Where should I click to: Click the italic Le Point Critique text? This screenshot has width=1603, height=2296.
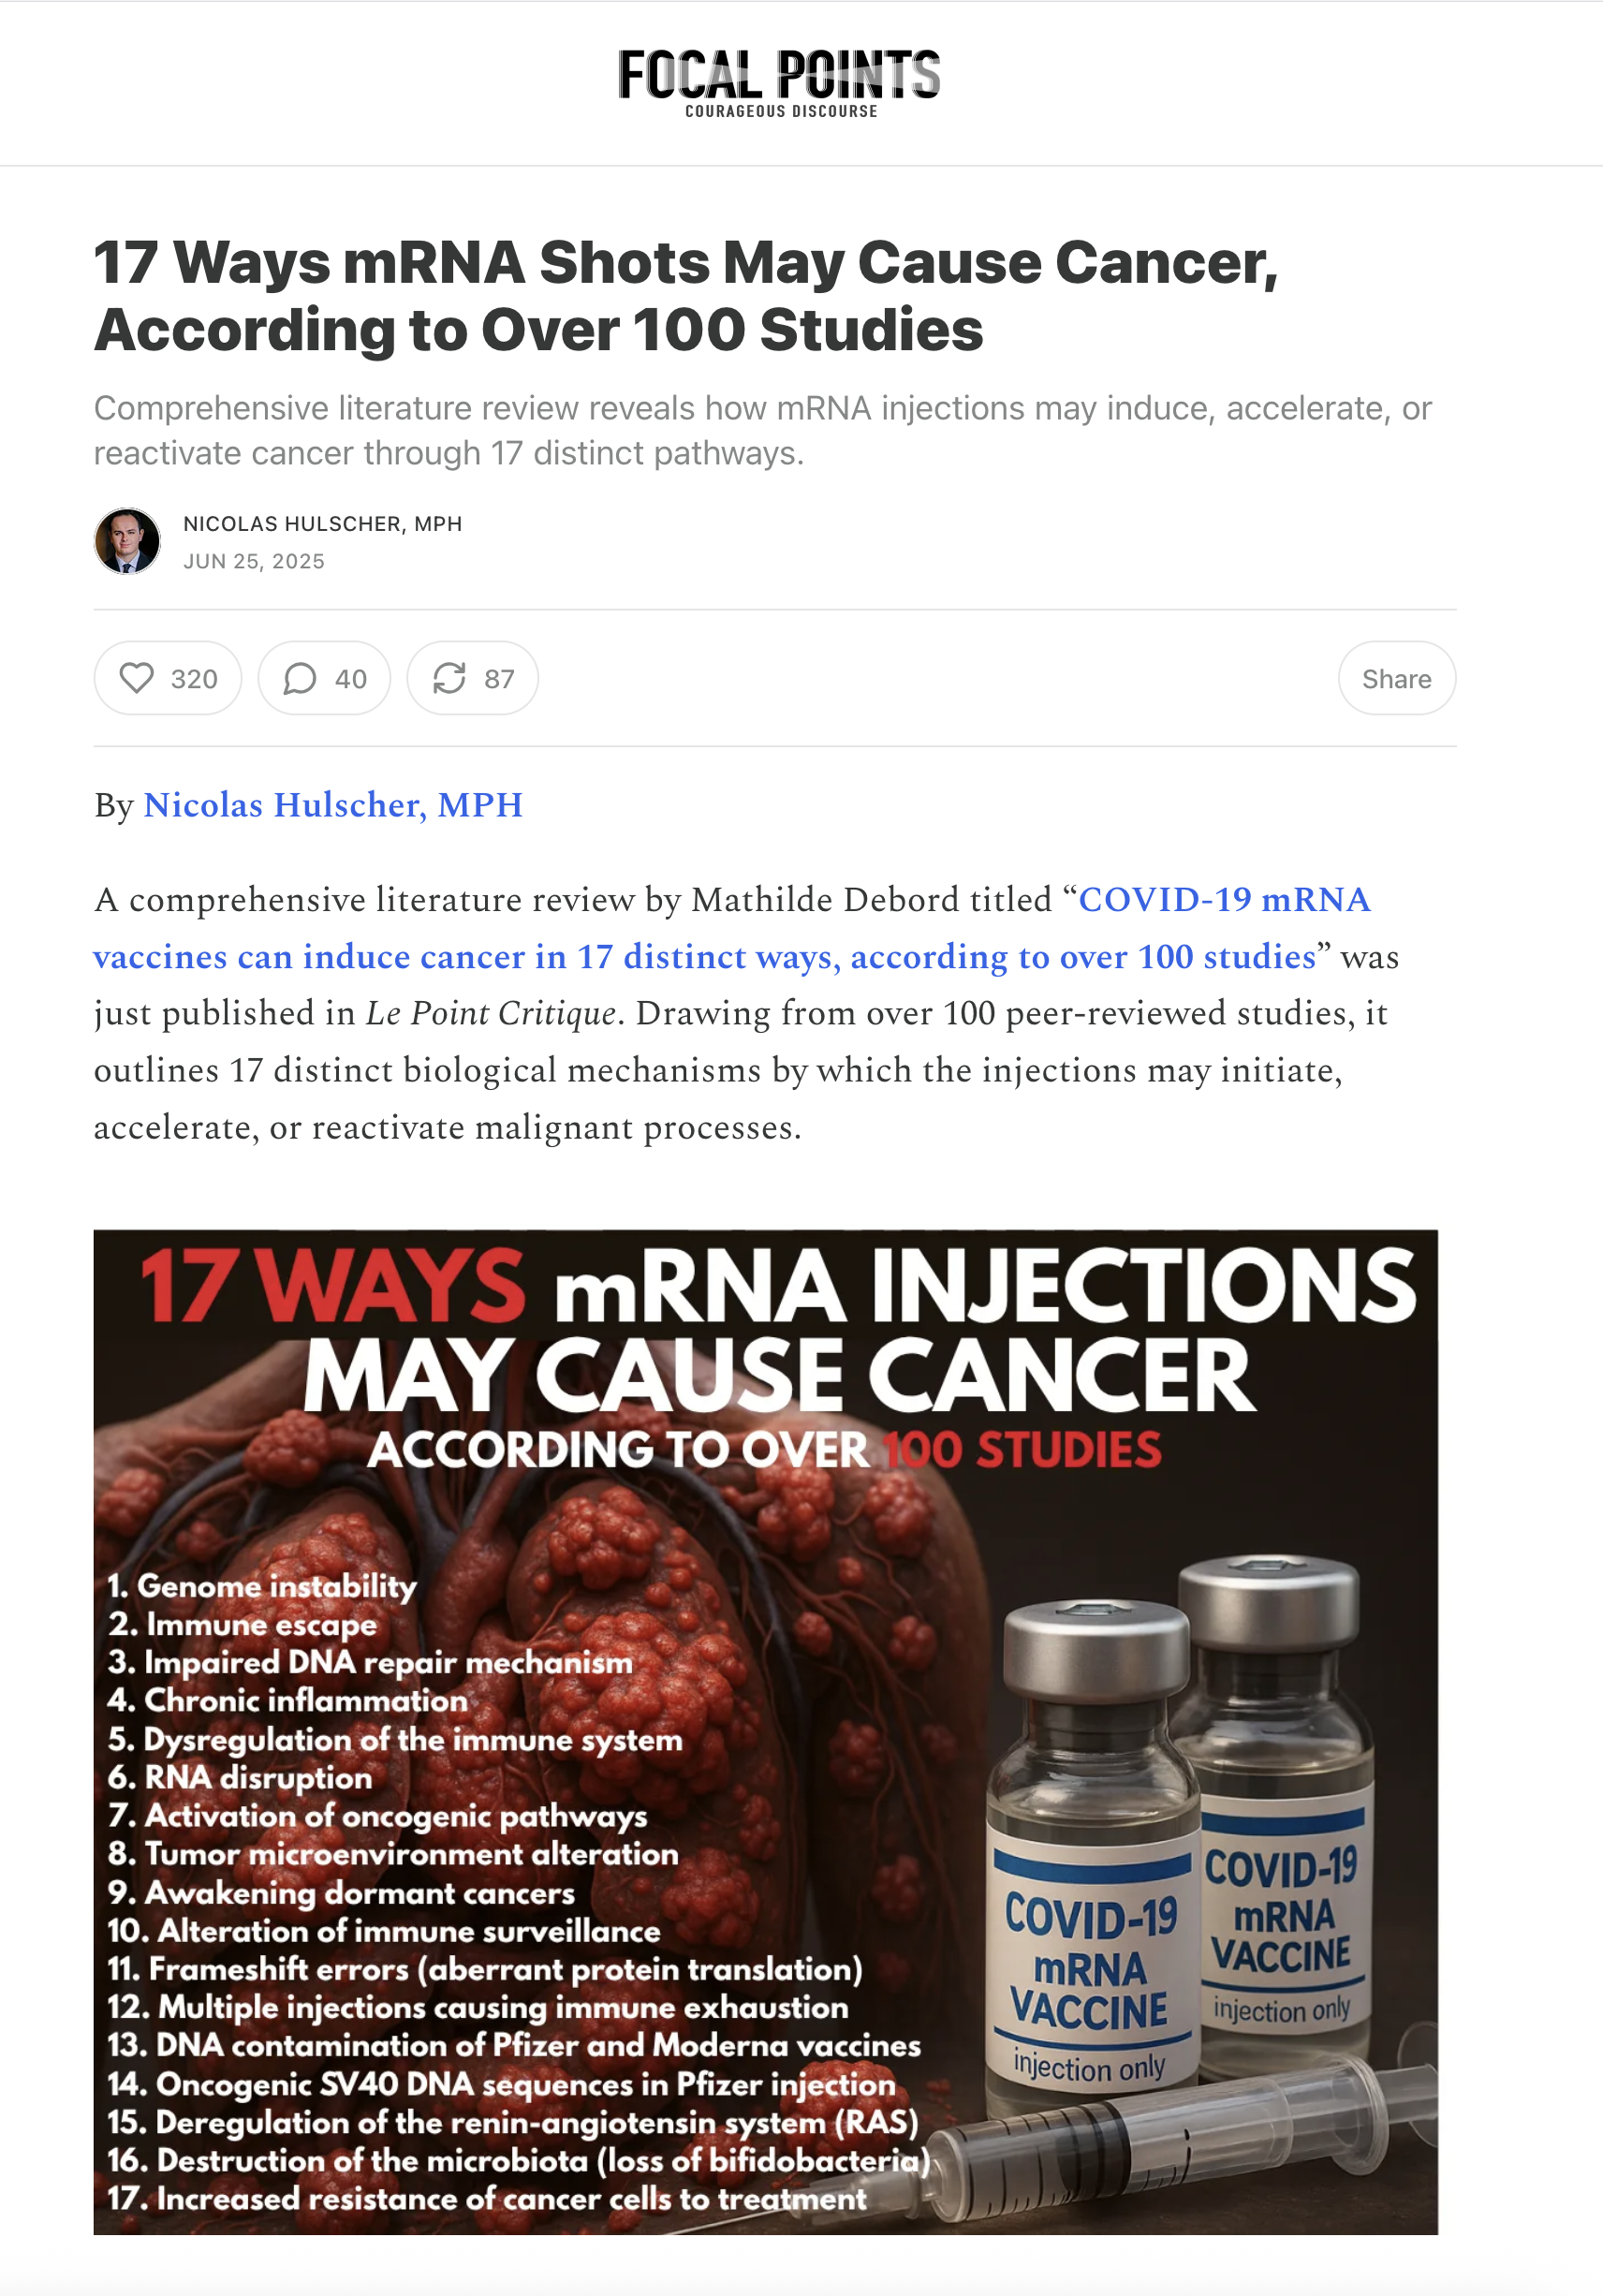pos(490,1014)
